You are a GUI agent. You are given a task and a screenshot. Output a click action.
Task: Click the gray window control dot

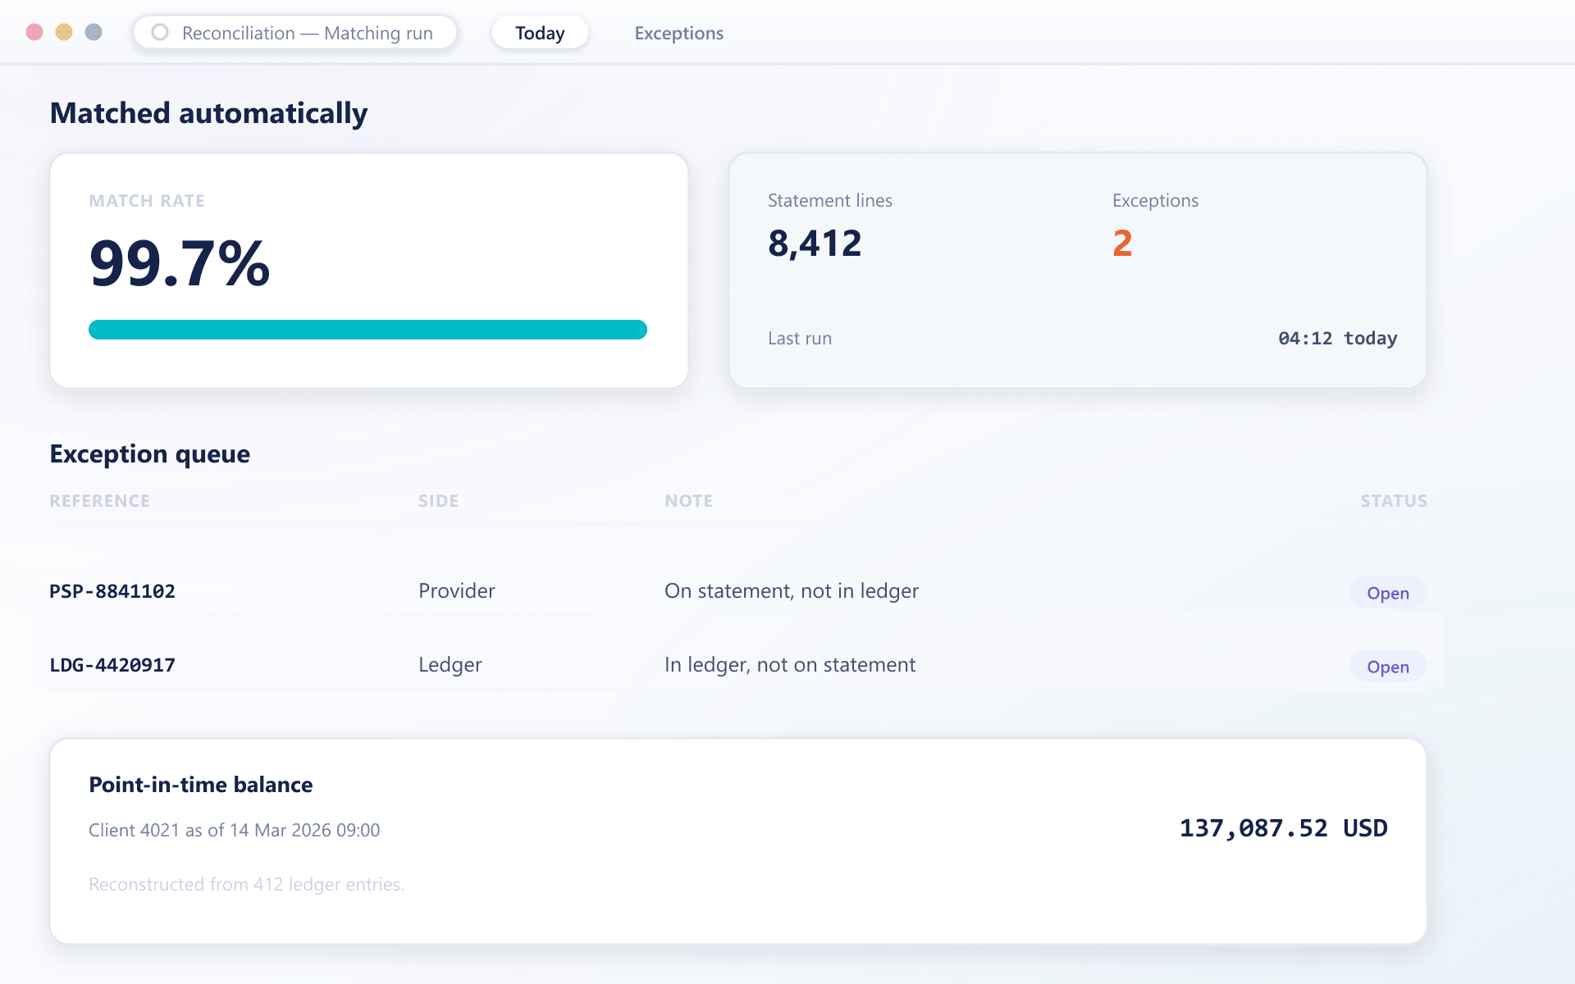point(94,32)
